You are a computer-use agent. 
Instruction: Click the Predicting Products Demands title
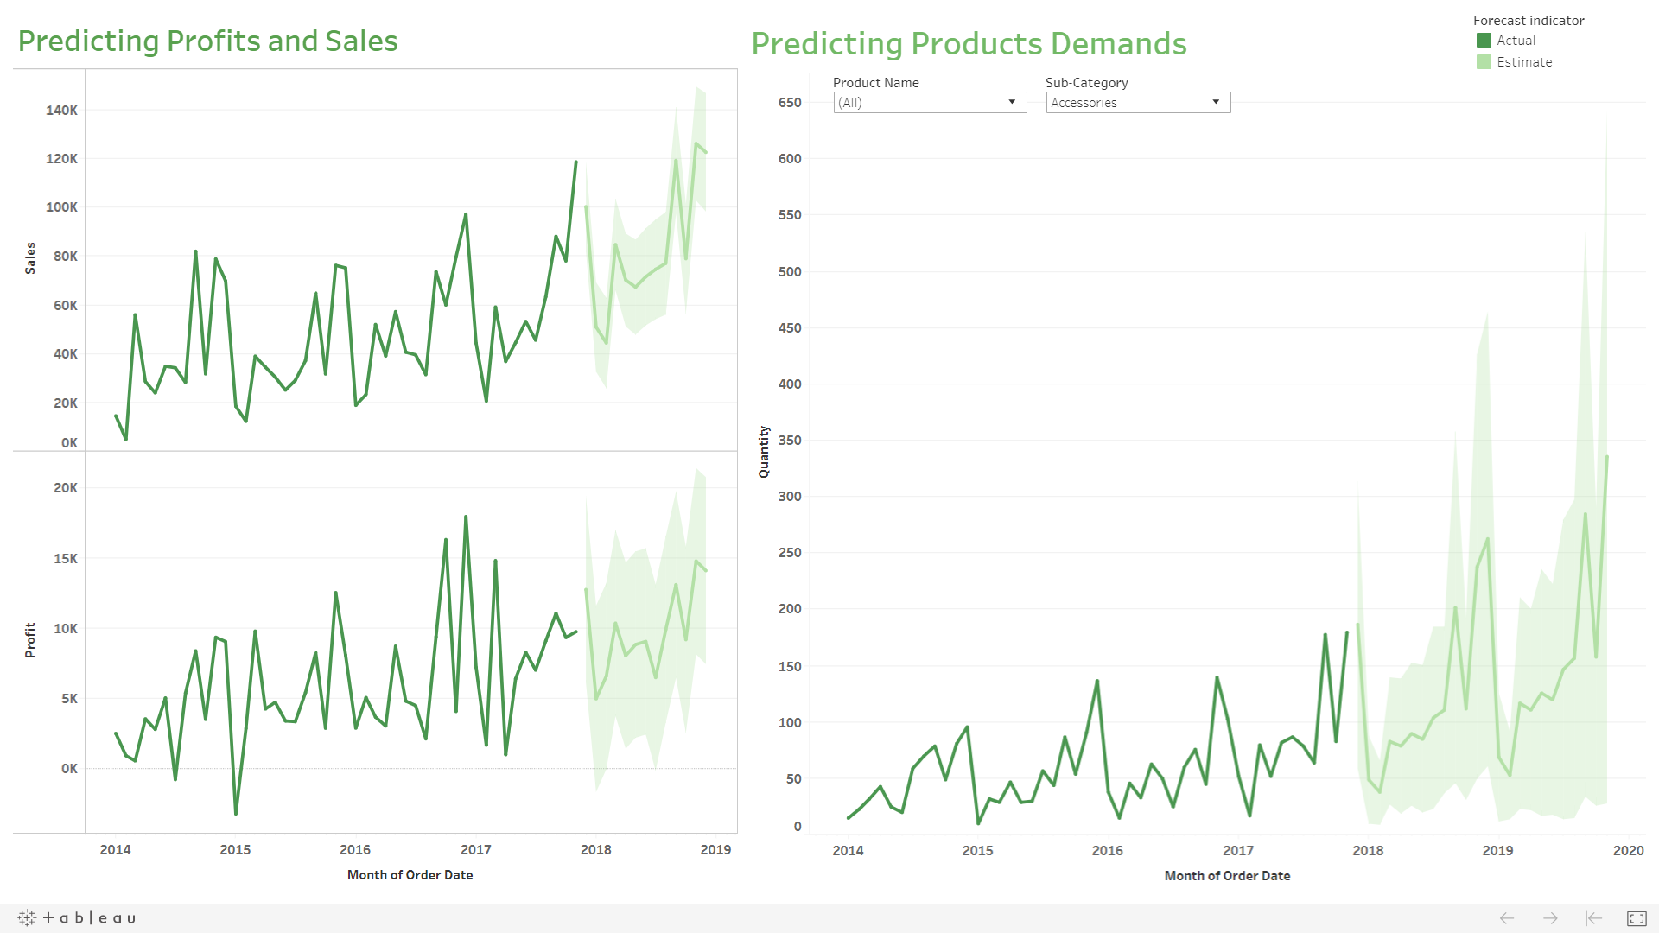pyautogui.click(x=969, y=44)
